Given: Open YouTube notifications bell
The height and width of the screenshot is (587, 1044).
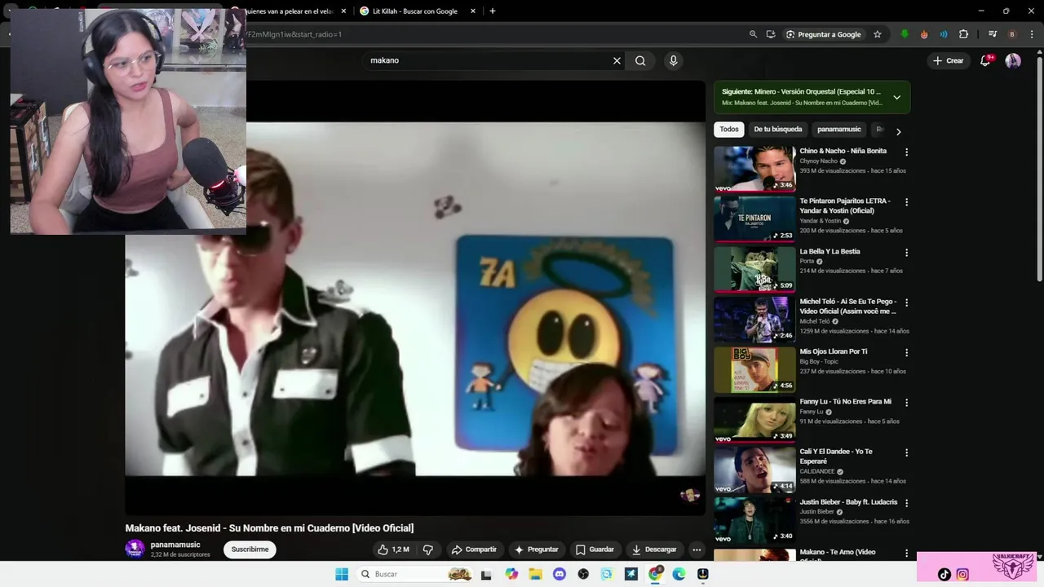Looking at the screenshot, I should (x=985, y=60).
